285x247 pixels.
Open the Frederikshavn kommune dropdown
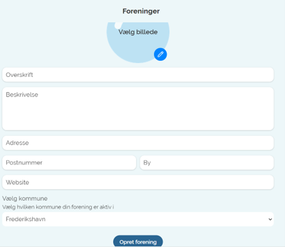coord(138,219)
